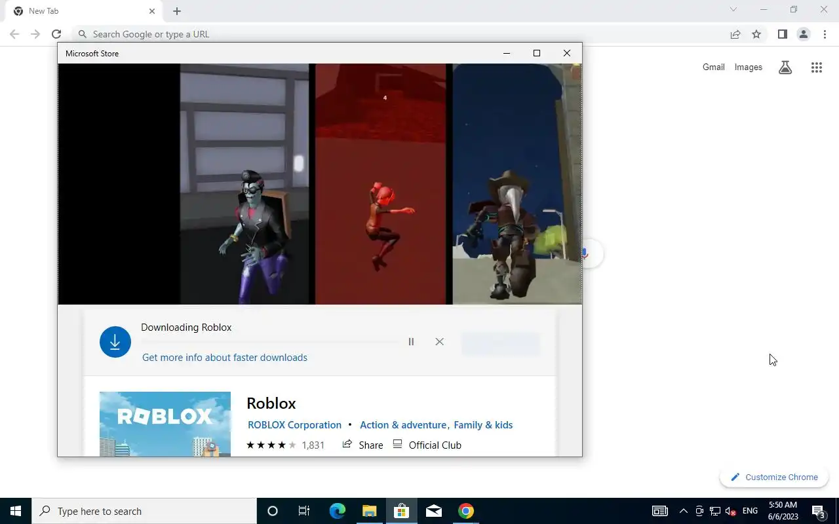Open the Chrome tab search dropdown

(733, 10)
